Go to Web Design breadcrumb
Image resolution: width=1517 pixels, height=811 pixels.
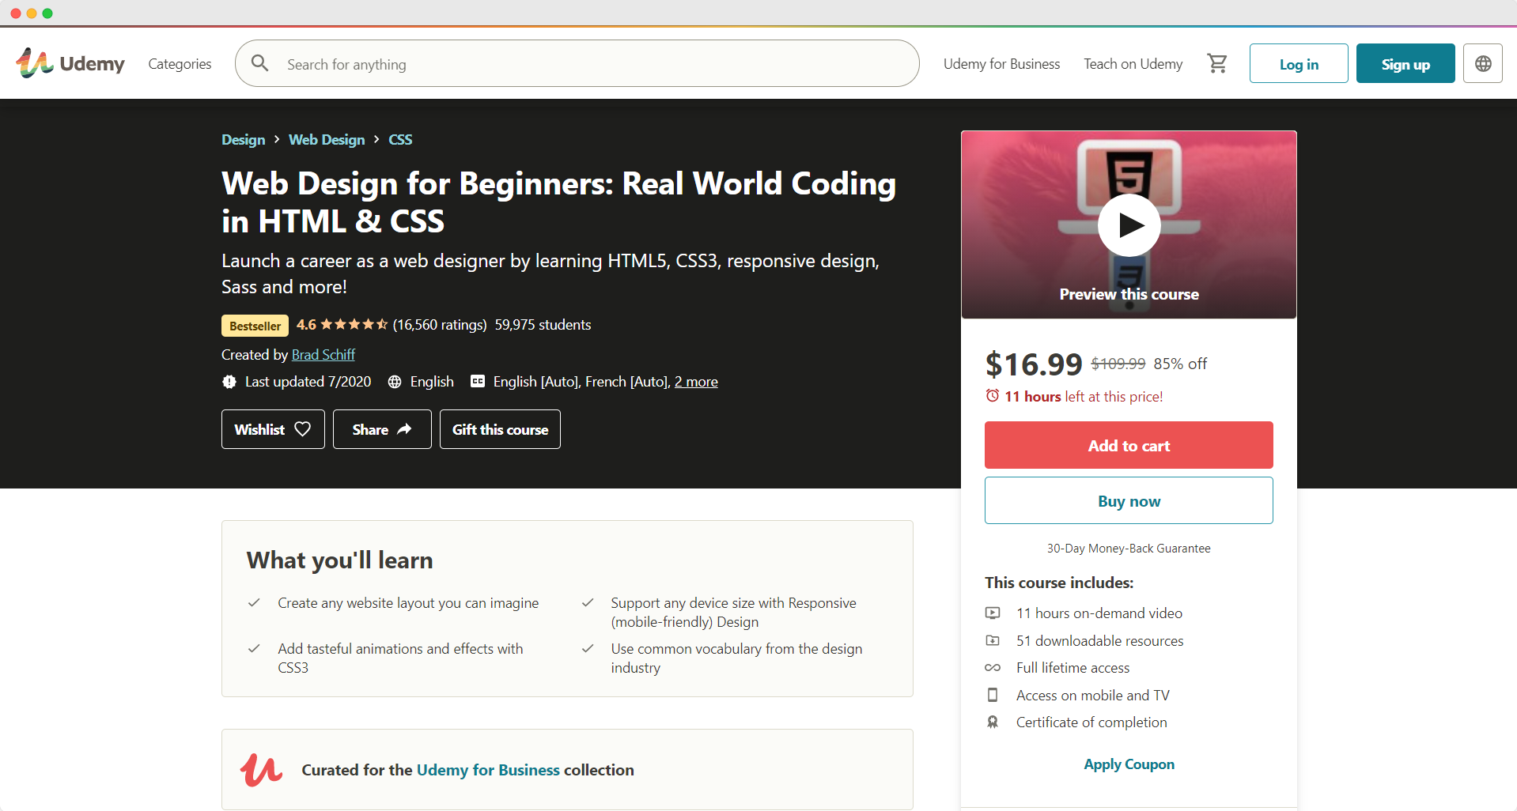(327, 139)
